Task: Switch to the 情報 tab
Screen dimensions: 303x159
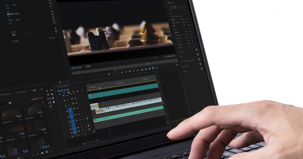Action: point(34,90)
